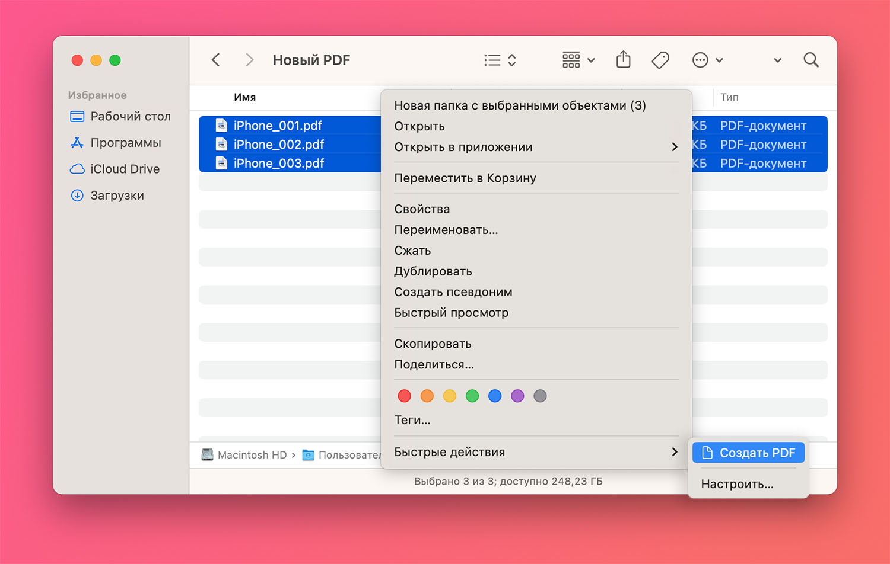Click Настроить… in the submenu

(x=737, y=484)
